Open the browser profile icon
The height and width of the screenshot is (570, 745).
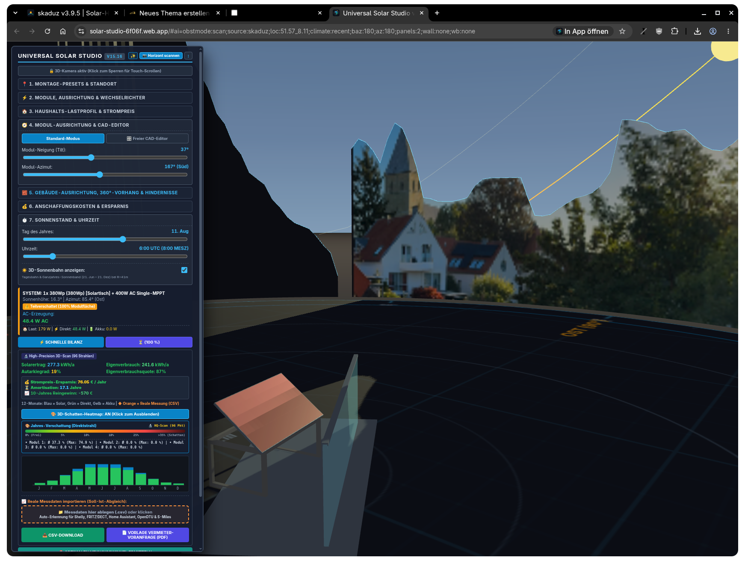coord(713,31)
